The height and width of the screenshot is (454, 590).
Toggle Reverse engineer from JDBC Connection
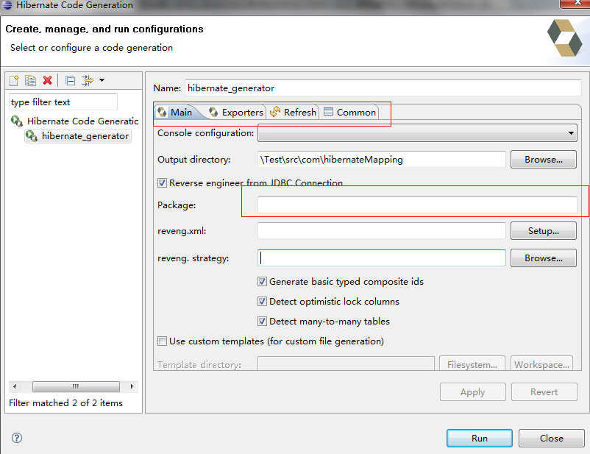[x=162, y=183]
